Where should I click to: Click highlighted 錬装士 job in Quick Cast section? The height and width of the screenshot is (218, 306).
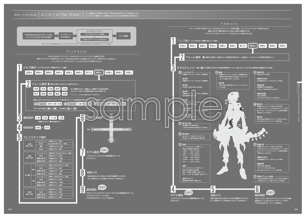(99, 73)
